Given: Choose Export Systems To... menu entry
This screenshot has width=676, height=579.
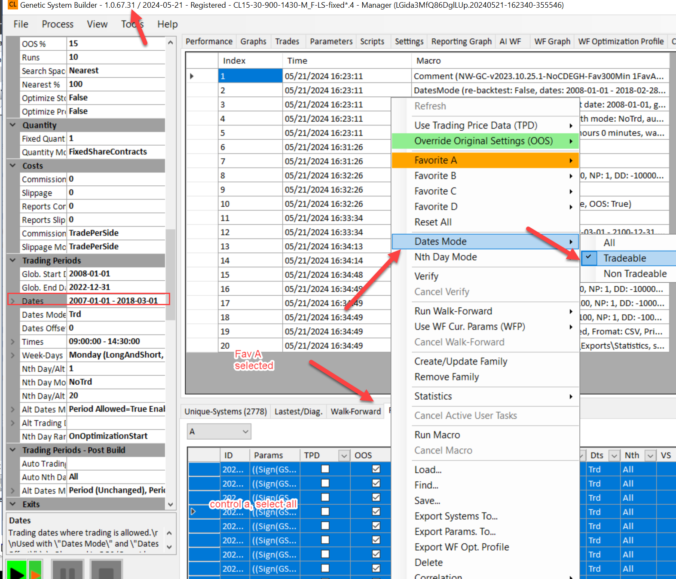Looking at the screenshot, I should [456, 516].
